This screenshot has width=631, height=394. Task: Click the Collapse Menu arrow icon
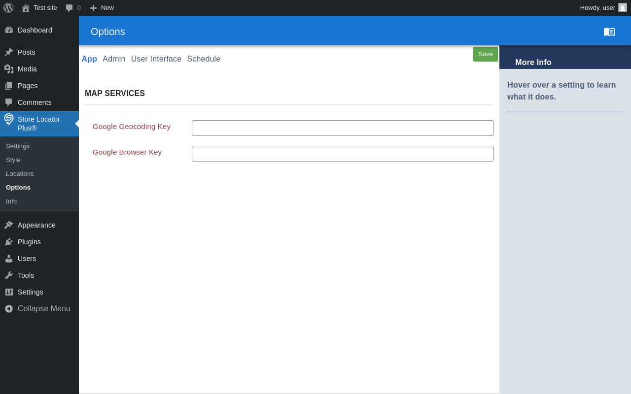click(x=9, y=309)
